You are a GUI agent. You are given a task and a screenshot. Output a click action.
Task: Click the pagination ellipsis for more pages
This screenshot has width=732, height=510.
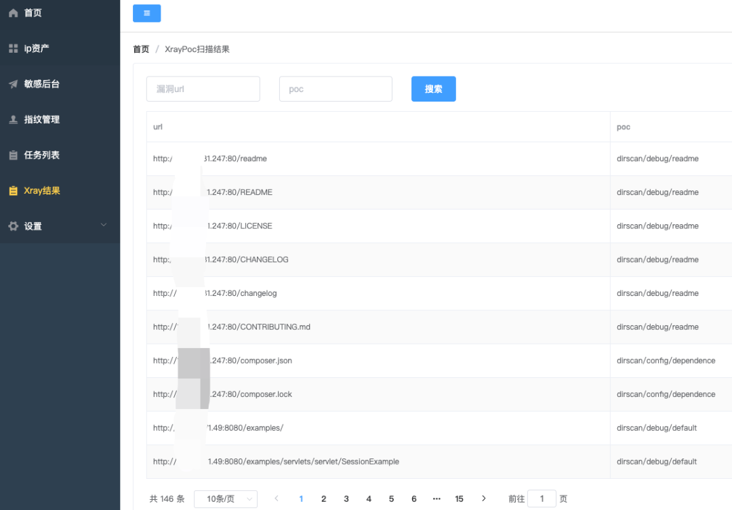(x=436, y=499)
